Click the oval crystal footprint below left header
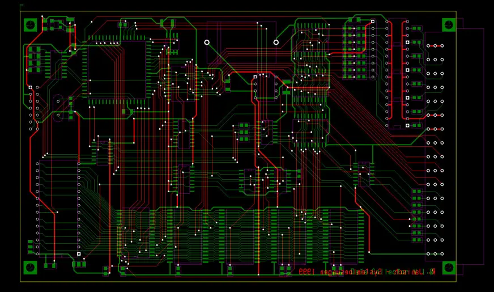The height and width of the screenshot is (292, 494). click(58, 108)
